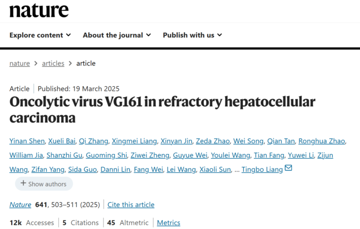Open Cite this article link
Image resolution: width=360 pixels, height=229 pixels.
click(131, 205)
